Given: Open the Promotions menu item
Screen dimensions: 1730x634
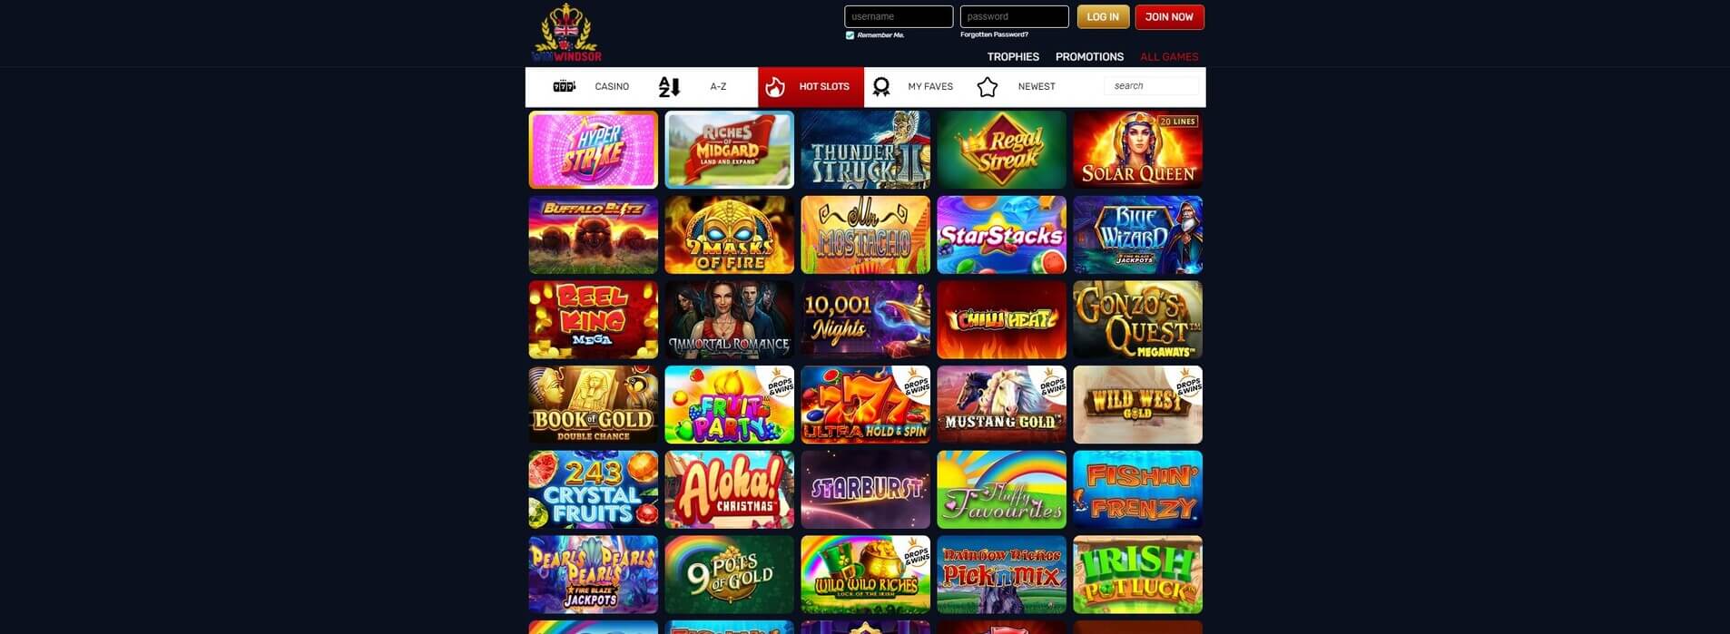Looking at the screenshot, I should tap(1089, 56).
